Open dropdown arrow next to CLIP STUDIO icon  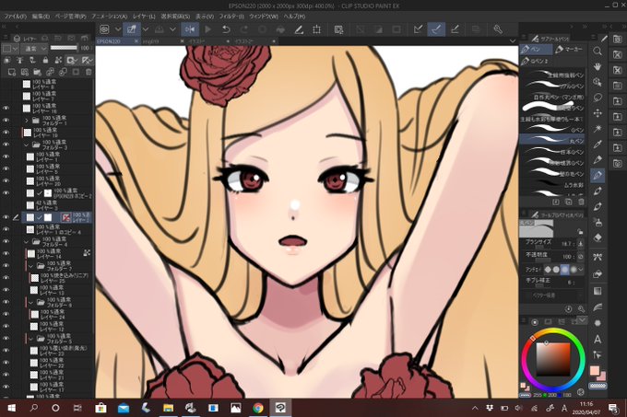tap(118, 29)
